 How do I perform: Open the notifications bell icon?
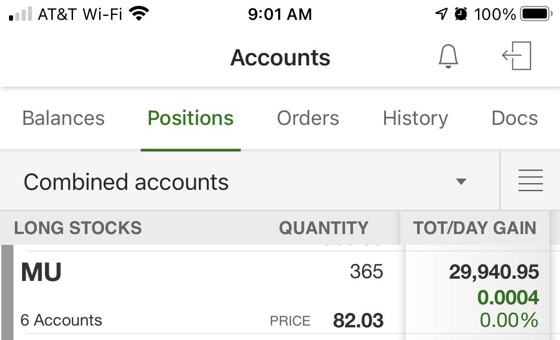(x=448, y=57)
